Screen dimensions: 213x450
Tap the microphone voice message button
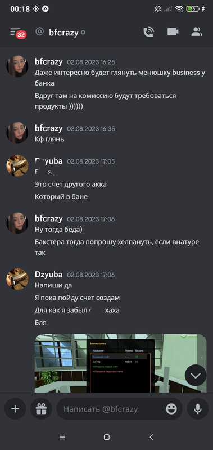[198, 409]
